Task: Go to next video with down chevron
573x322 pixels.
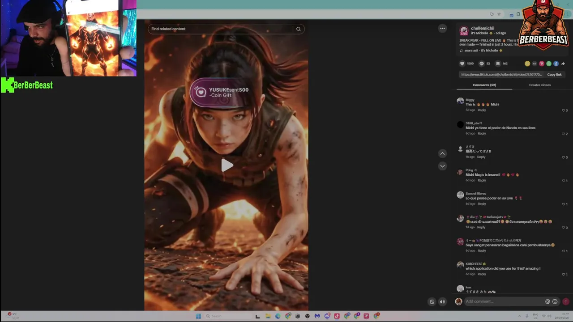Action: [x=442, y=166]
